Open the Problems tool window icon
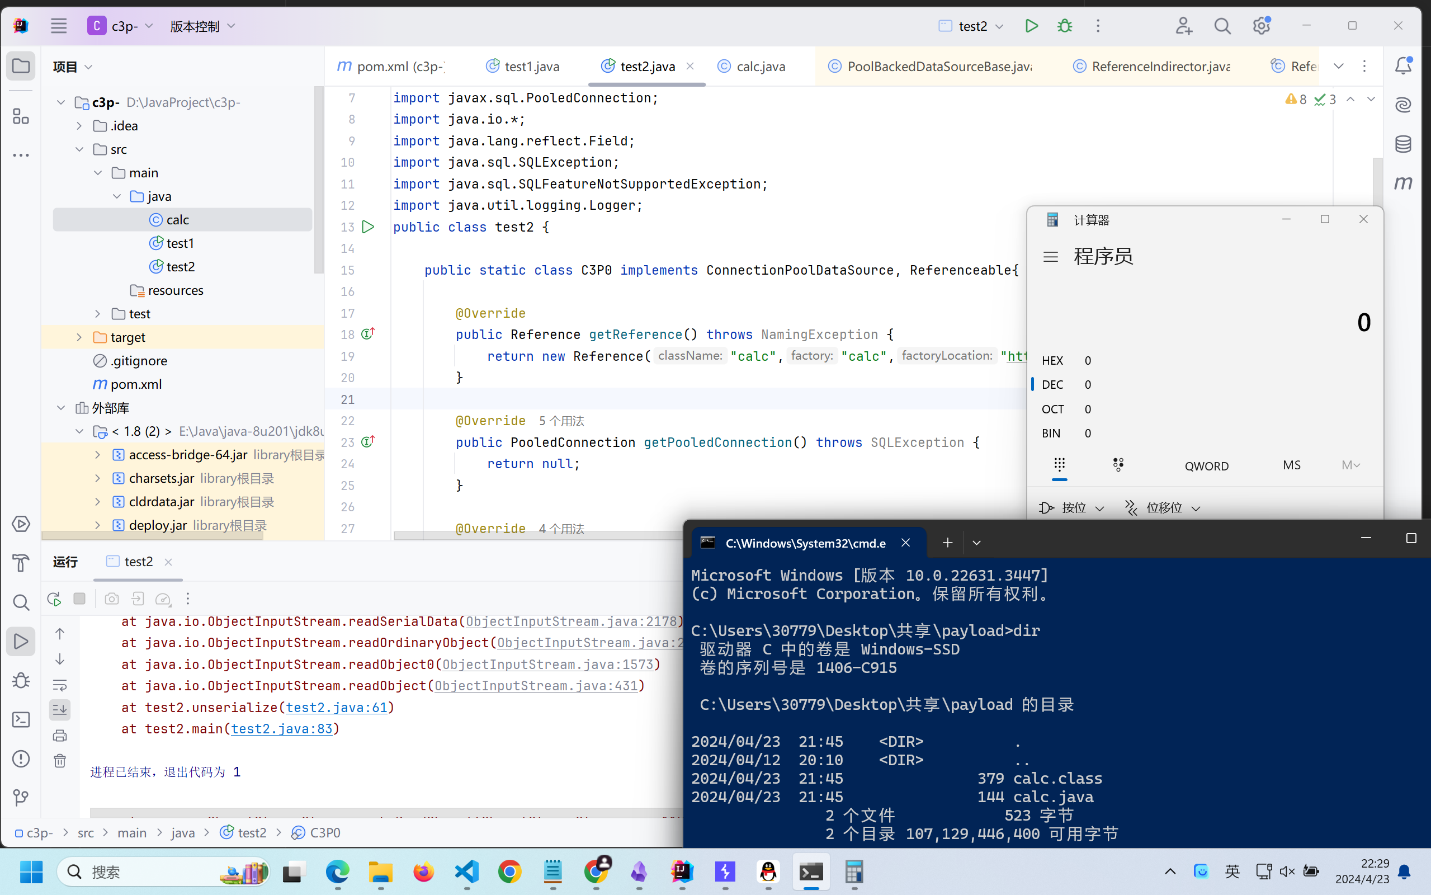Screen dimensions: 1431x895 point(21,759)
